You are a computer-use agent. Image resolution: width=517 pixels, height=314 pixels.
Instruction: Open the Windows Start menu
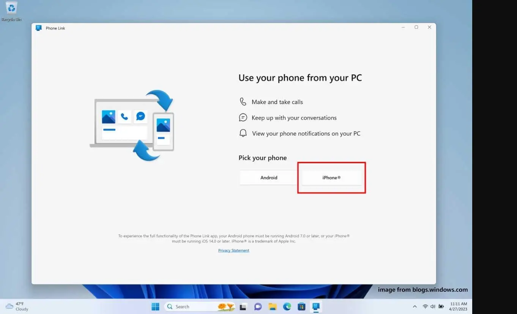155,306
